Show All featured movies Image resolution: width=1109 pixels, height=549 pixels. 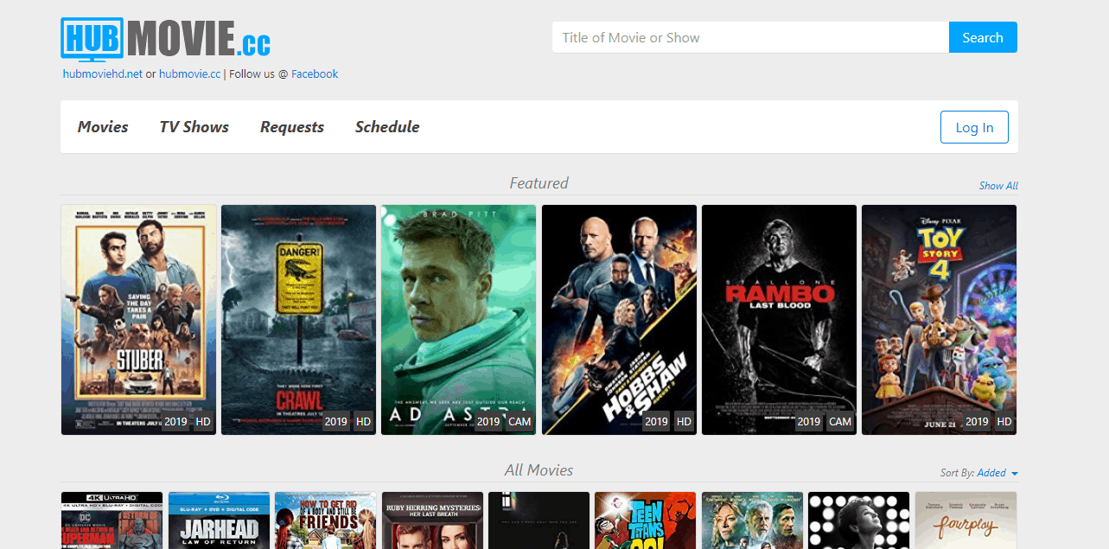pyautogui.click(x=998, y=186)
